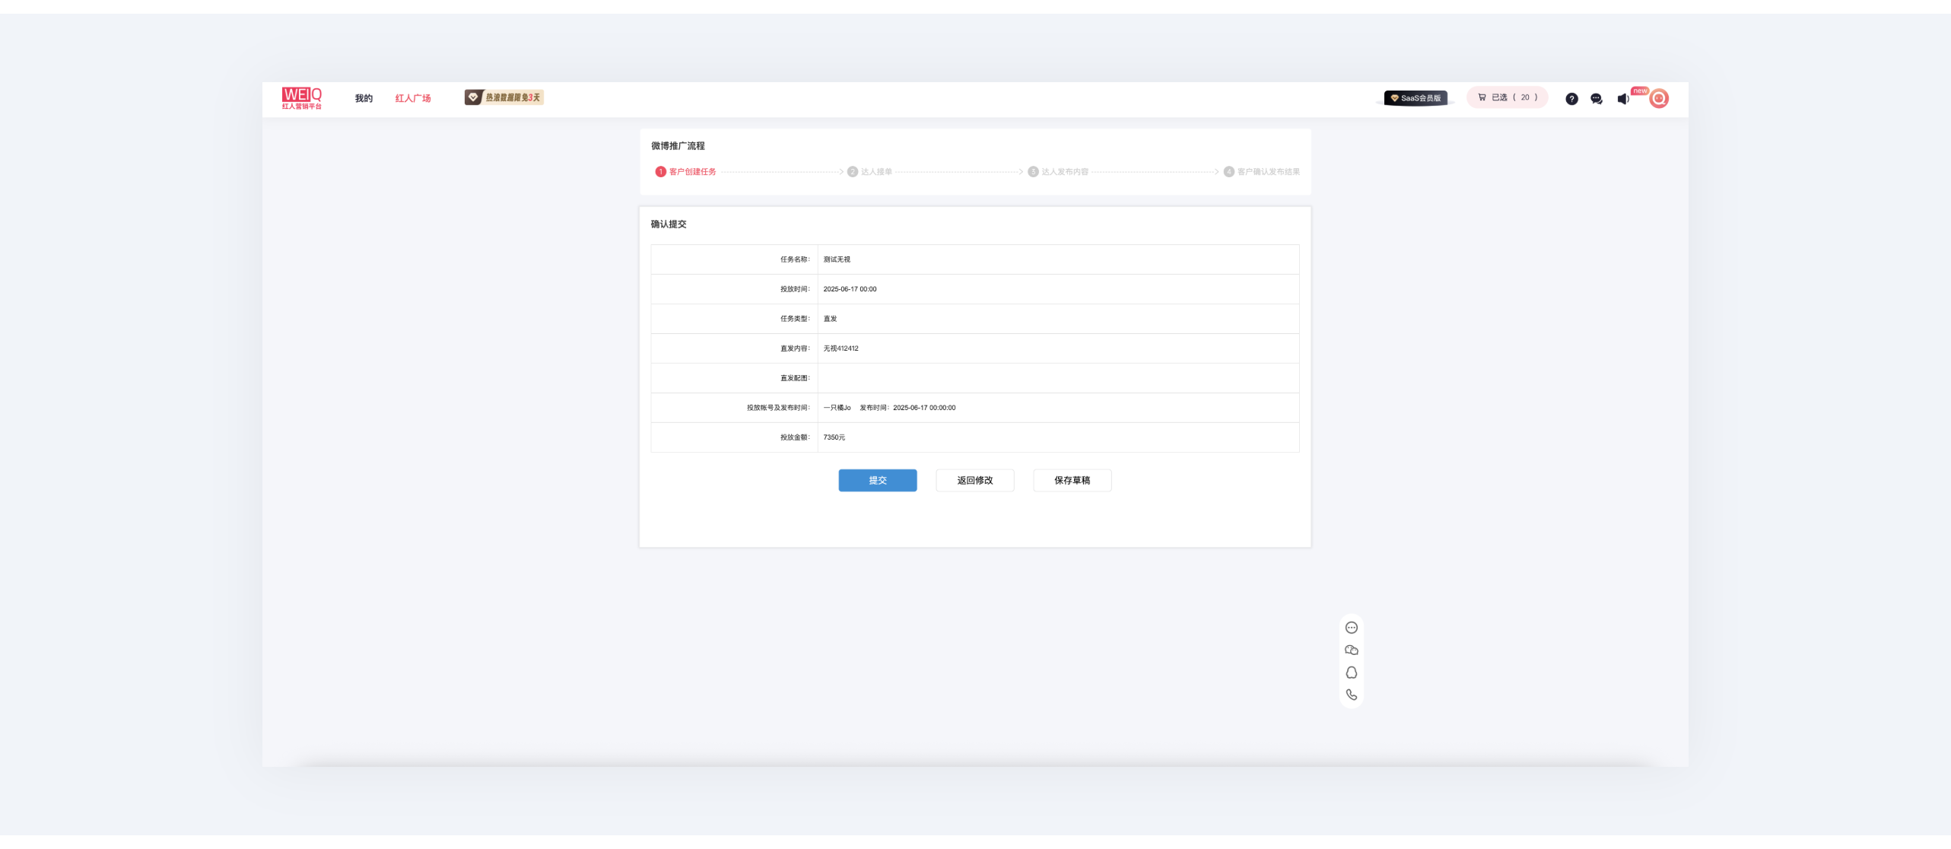Image resolution: width=1951 pixels, height=849 pixels.
Task: Click the floating online chat ellipsis icon
Action: [x=1352, y=628]
